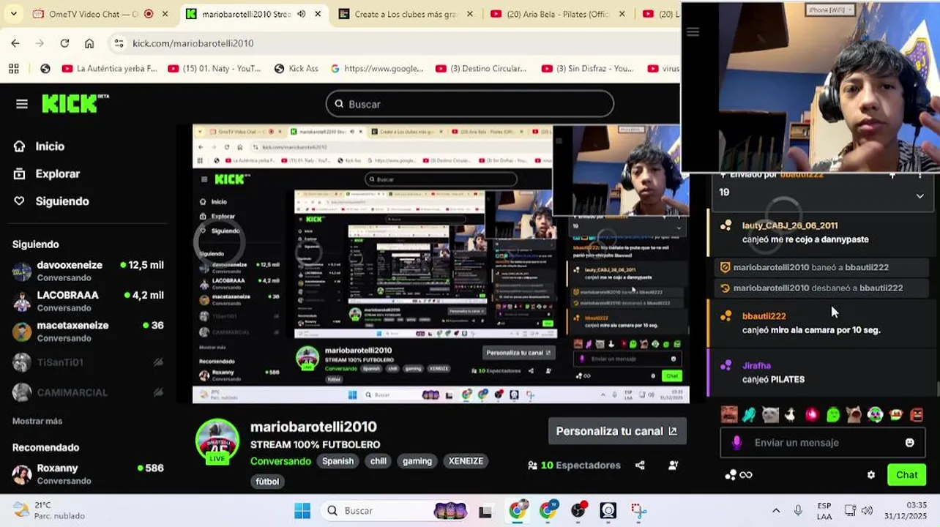
Task: Open the tab search dropdown arrow
Action: (13, 13)
